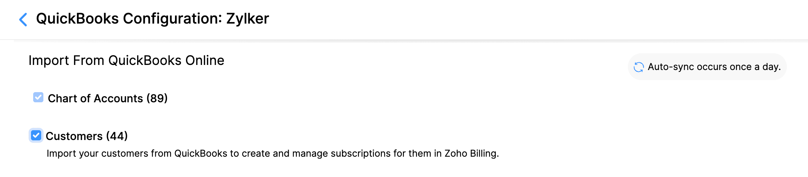Click the word 'Online' in the import heading

coord(205,61)
